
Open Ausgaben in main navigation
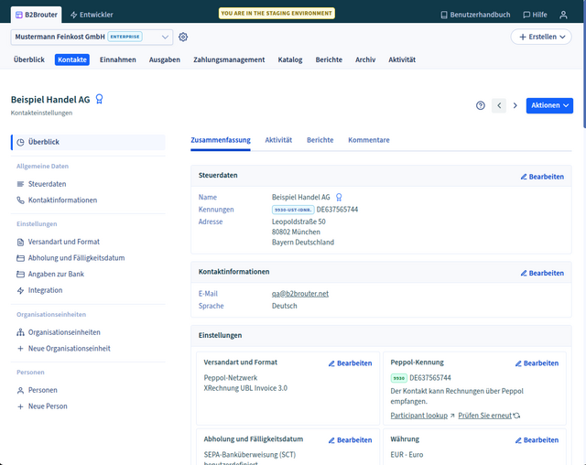[165, 59]
